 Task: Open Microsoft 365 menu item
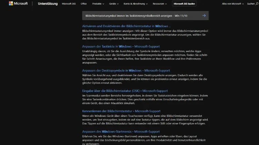click(69, 4)
